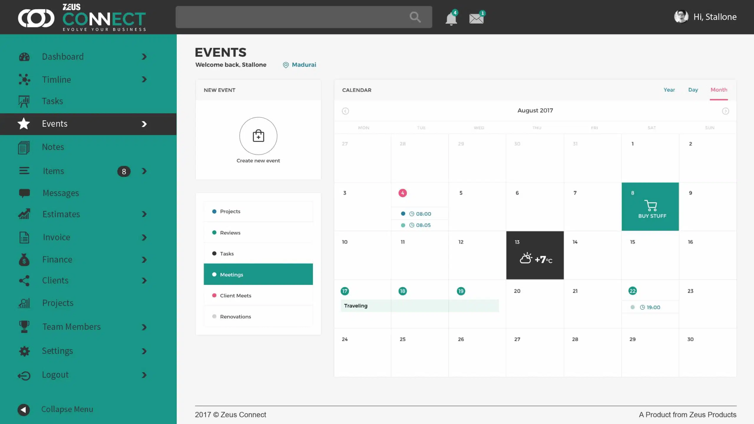
Task: Click the Stallone profile picture
Action: [x=682, y=17]
